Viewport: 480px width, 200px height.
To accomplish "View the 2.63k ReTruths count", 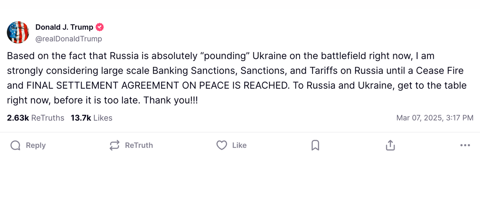I will pyautogui.click(x=35, y=118).
